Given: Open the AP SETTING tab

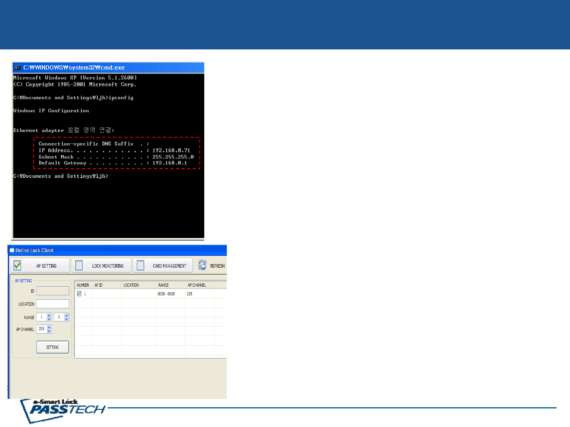Looking at the screenshot, I should [x=40, y=265].
